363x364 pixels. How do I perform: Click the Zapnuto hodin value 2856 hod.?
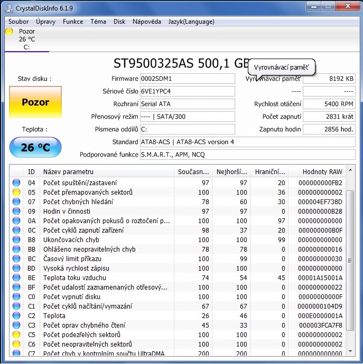329,129
